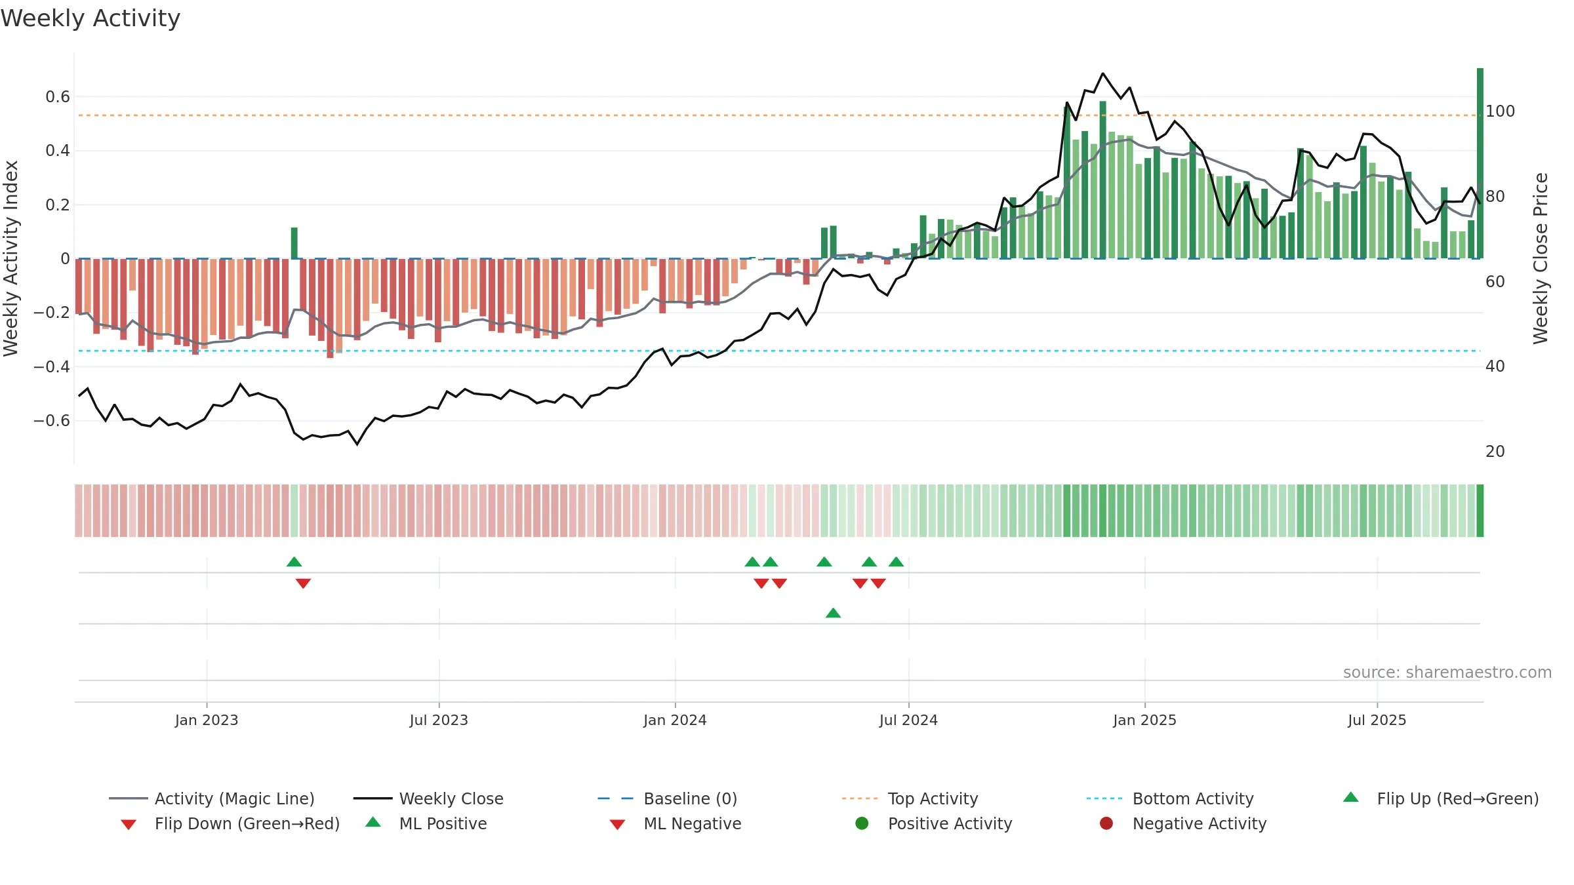Screen dimensions: 1574x885
Task: Click the 0.6 tick on the left axis
Action: click(58, 97)
